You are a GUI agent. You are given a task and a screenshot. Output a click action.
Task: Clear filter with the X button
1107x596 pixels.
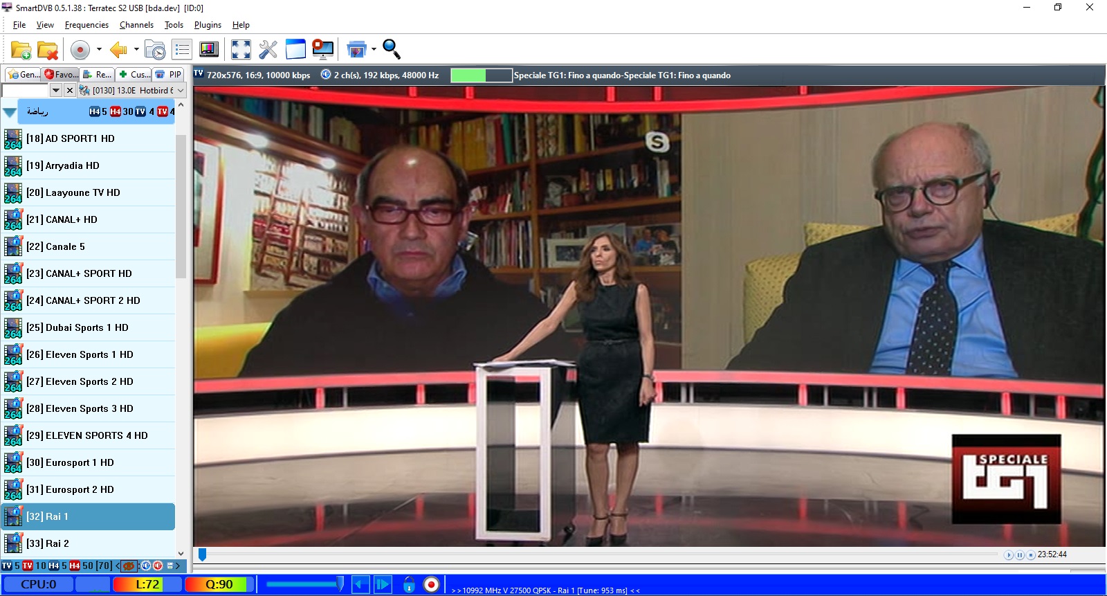pos(70,91)
